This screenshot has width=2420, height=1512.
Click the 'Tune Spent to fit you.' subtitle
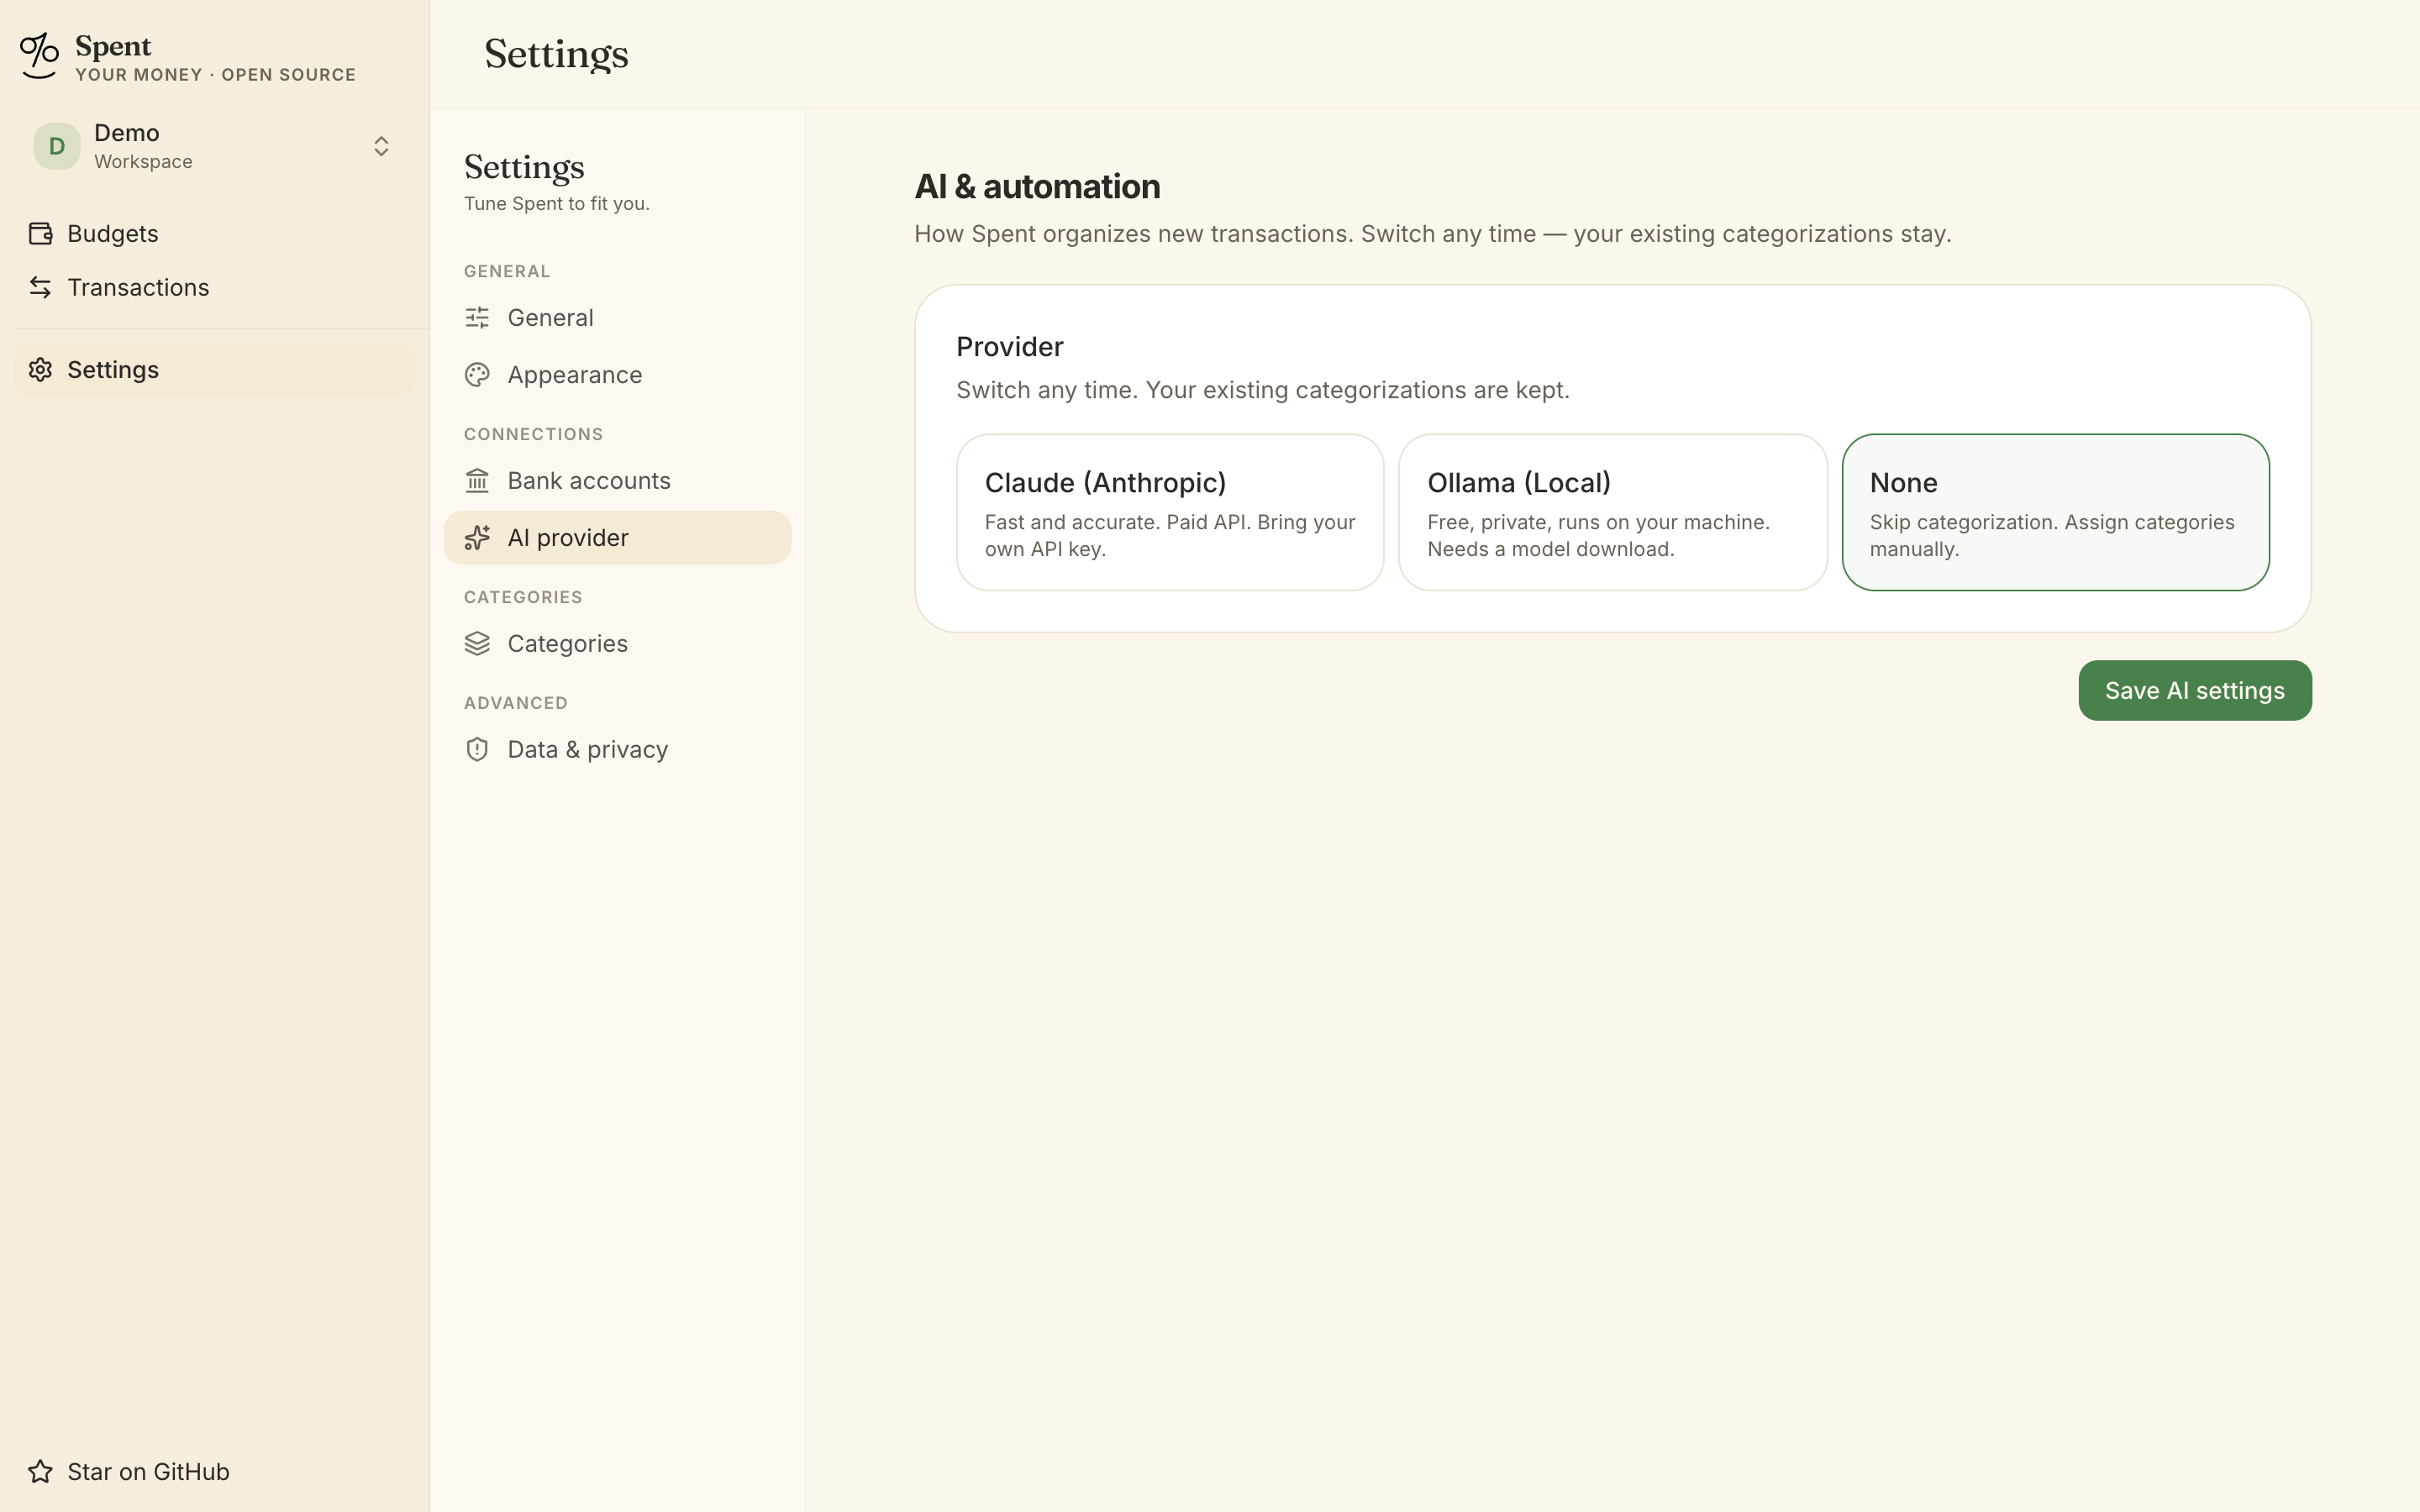point(557,203)
